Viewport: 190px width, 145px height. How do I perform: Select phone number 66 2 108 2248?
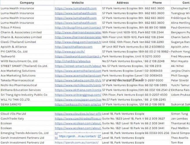[x=157, y=61]
